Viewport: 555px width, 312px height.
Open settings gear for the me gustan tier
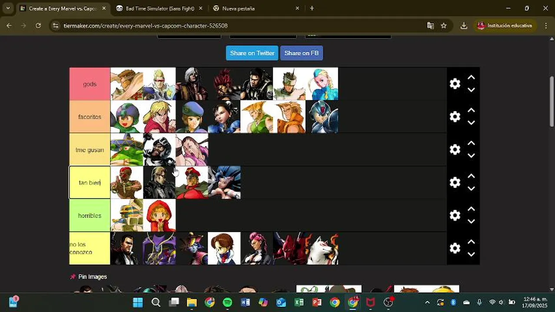[455, 149]
